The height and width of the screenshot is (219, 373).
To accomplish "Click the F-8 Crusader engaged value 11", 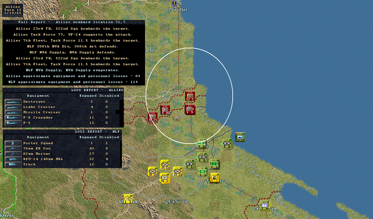I will [x=92, y=117].
